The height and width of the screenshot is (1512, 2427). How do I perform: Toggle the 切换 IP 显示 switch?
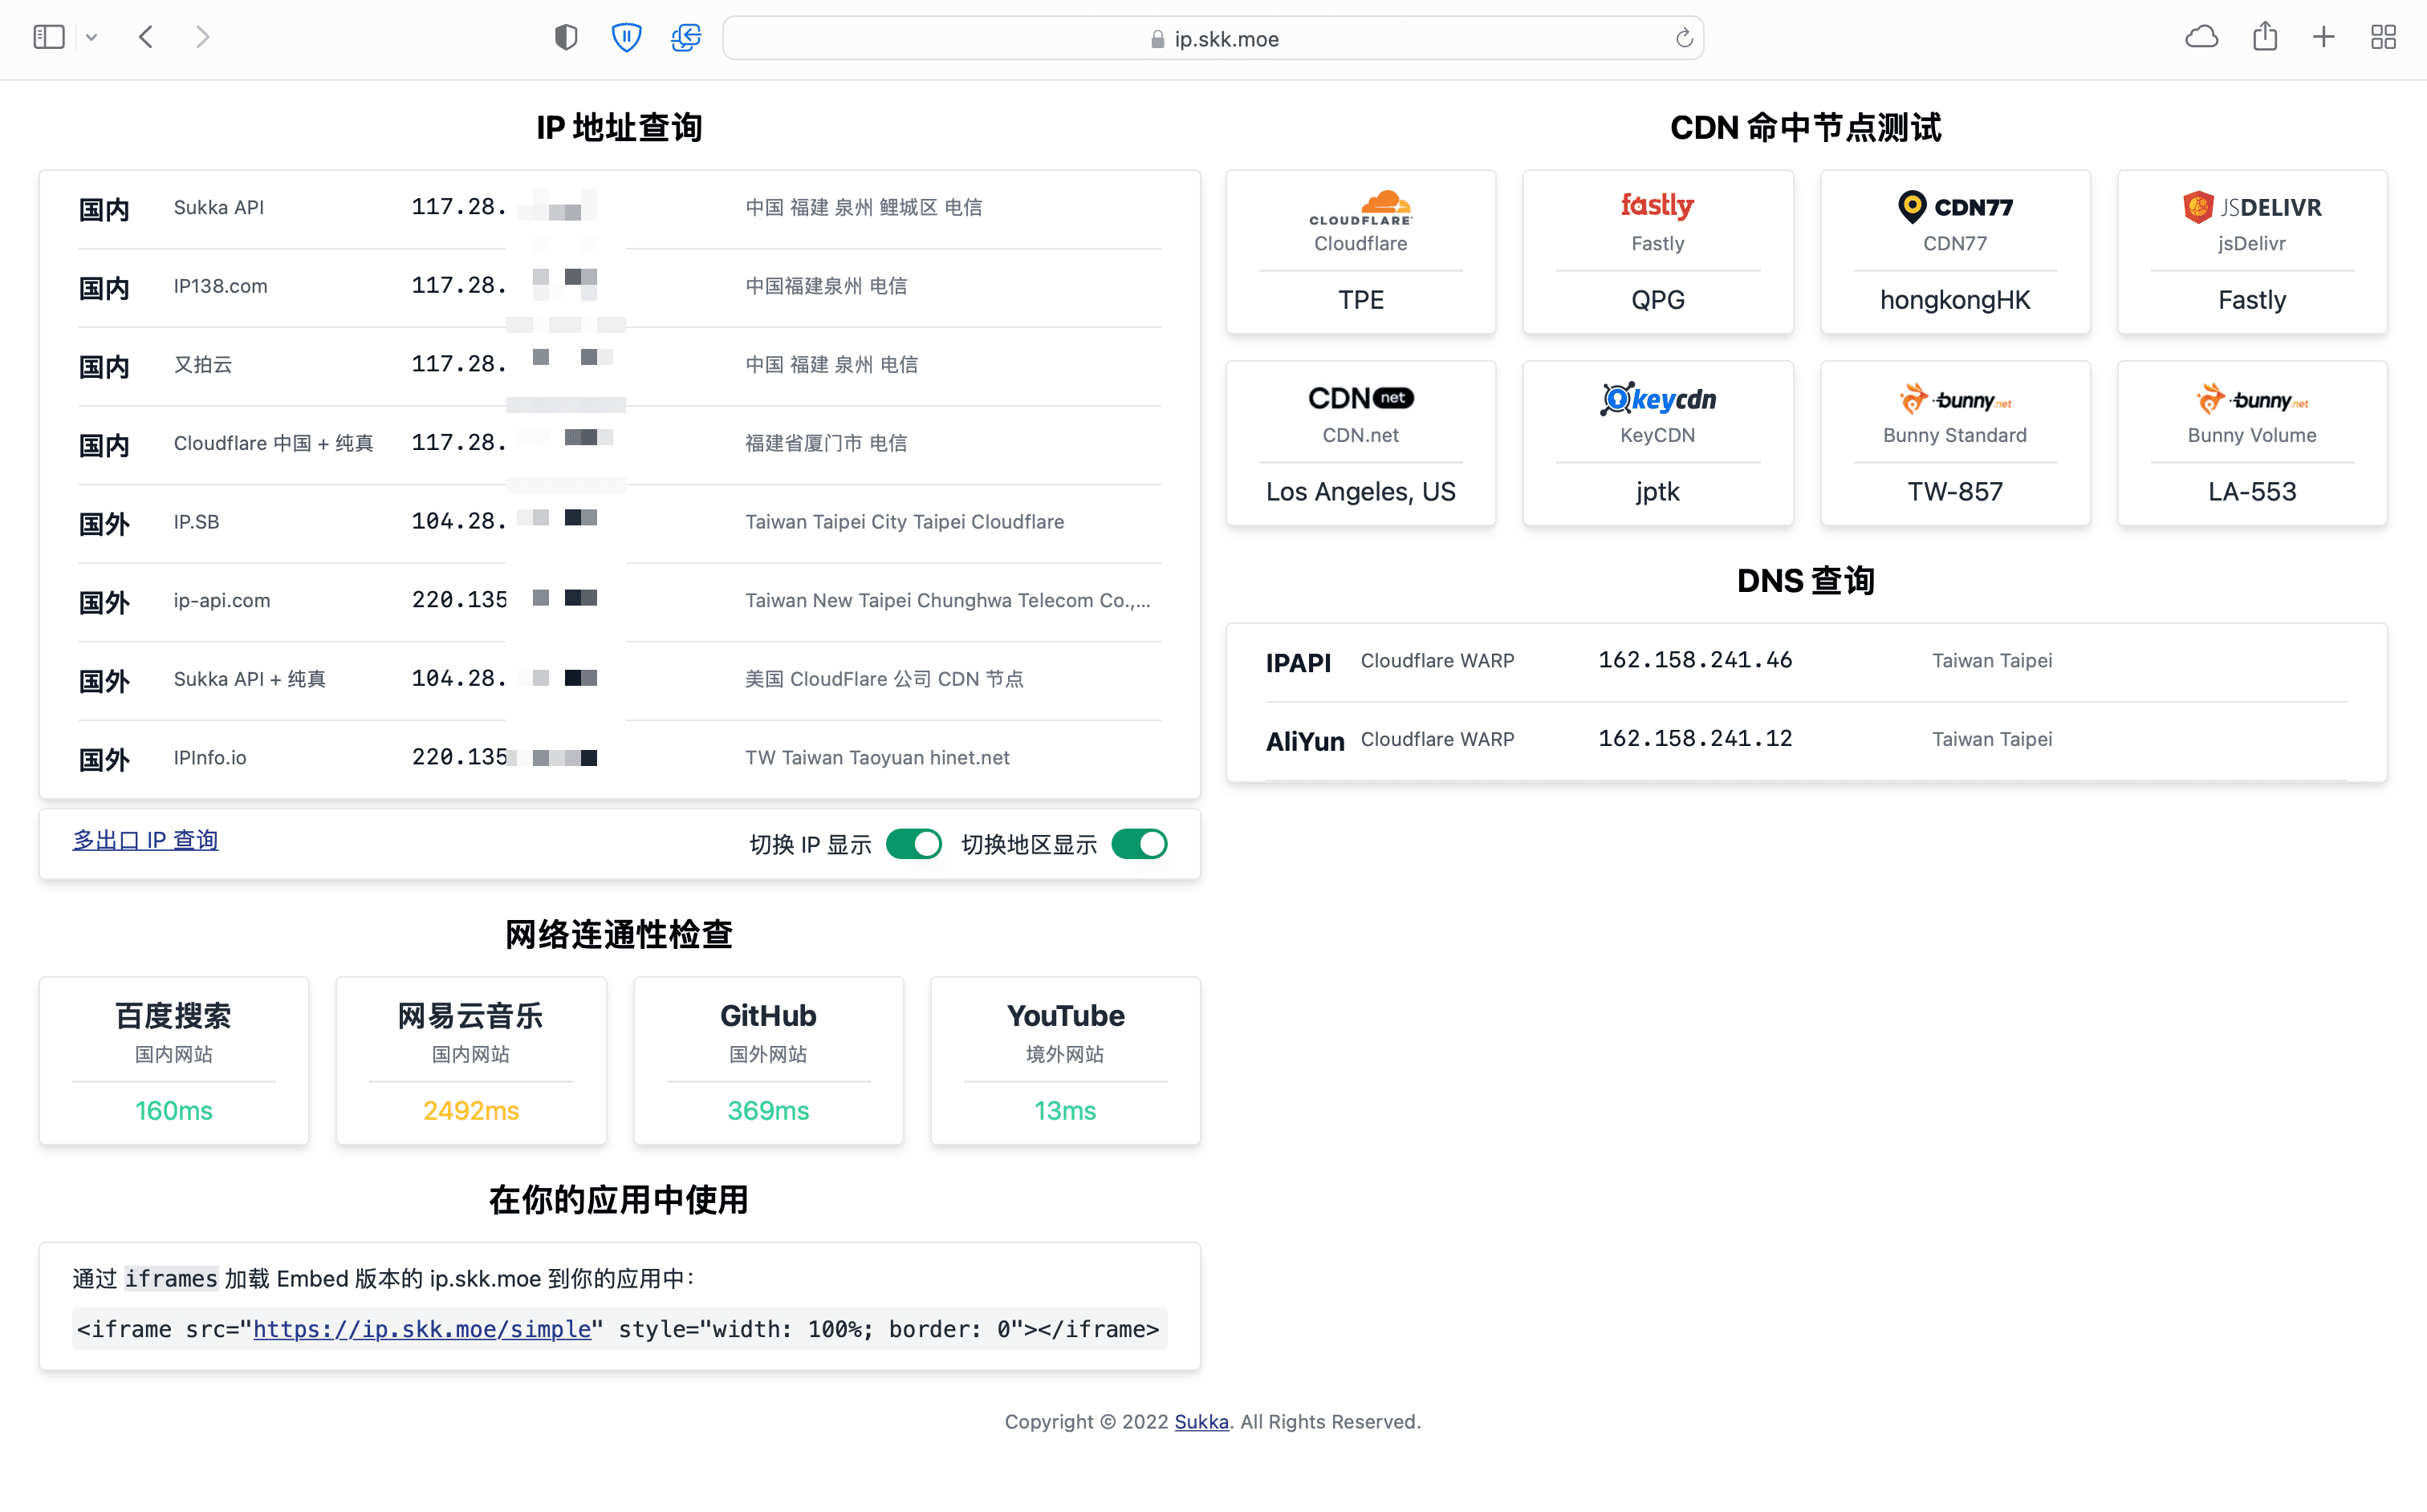[x=913, y=844]
